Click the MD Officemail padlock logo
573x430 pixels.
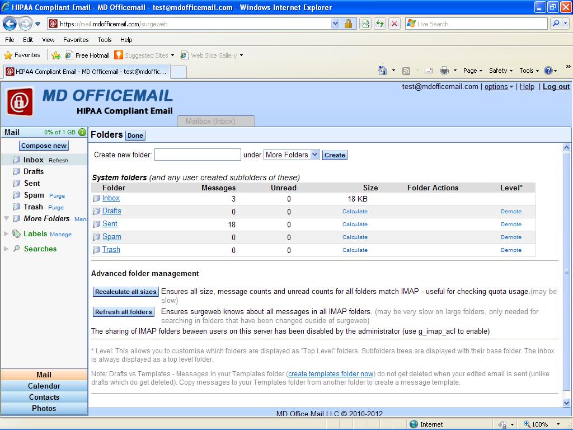[x=20, y=102]
